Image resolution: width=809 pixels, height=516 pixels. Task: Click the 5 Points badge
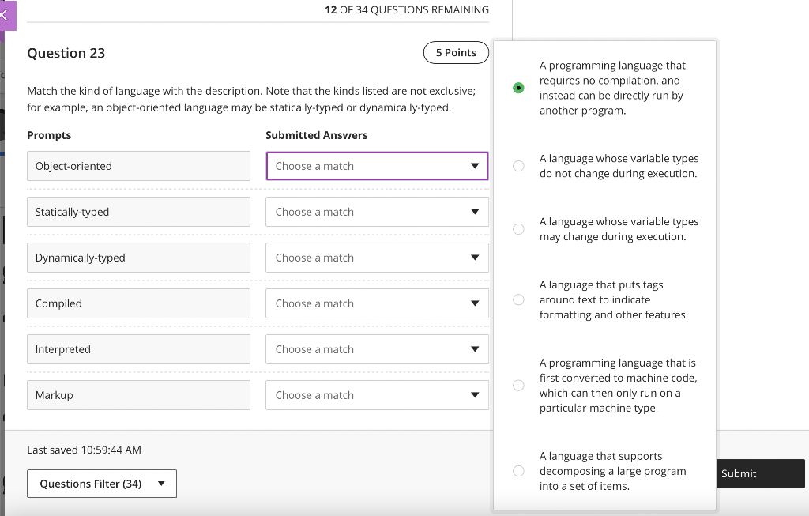456,53
